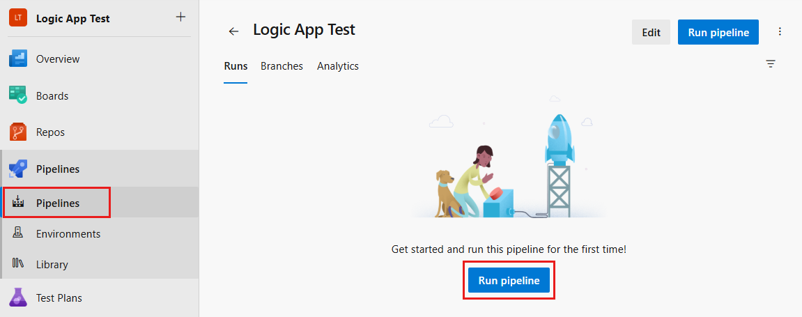The height and width of the screenshot is (317, 802).
Task: Switch to the Branches tab
Action: click(x=282, y=66)
